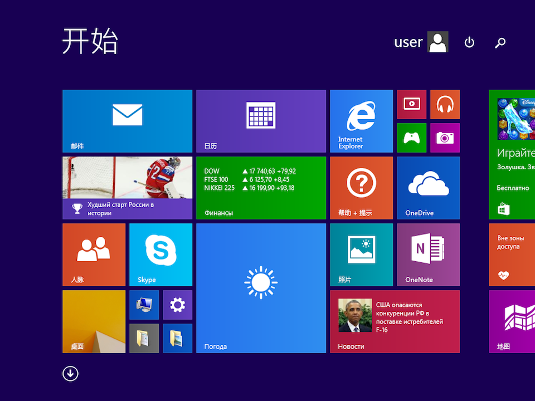The image size is (535, 401).
Task: Open the This PC computer tile
Action: point(144,305)
